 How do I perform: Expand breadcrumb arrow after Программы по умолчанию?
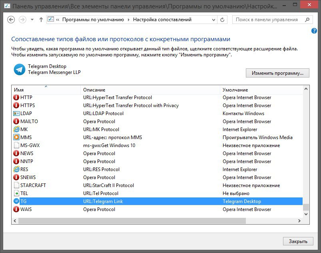coord(129,20)
